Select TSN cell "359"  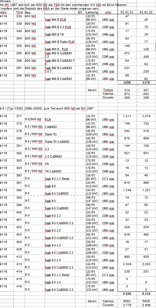coord(19,75)
